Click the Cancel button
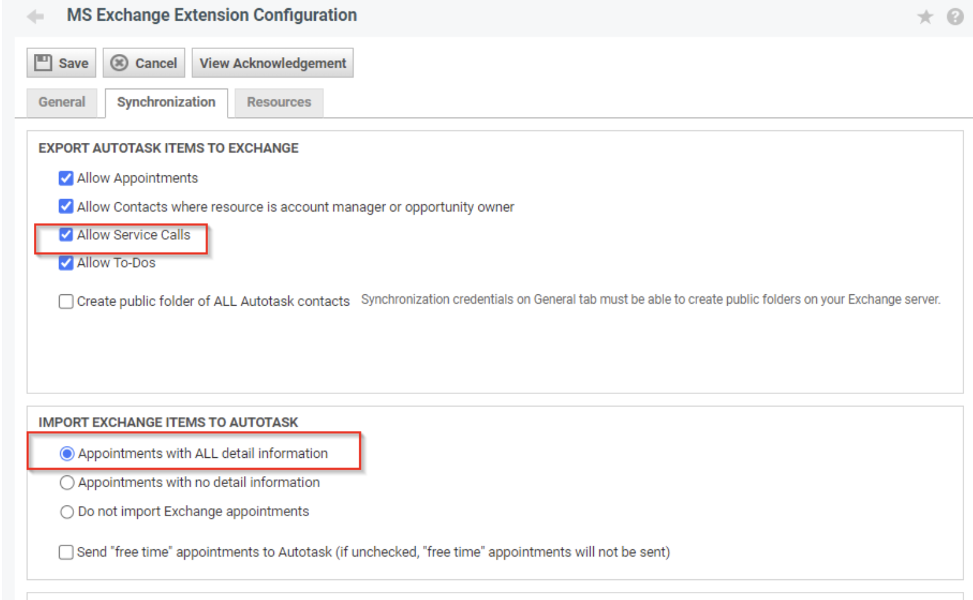973x600 pixels. coord(144,63)
